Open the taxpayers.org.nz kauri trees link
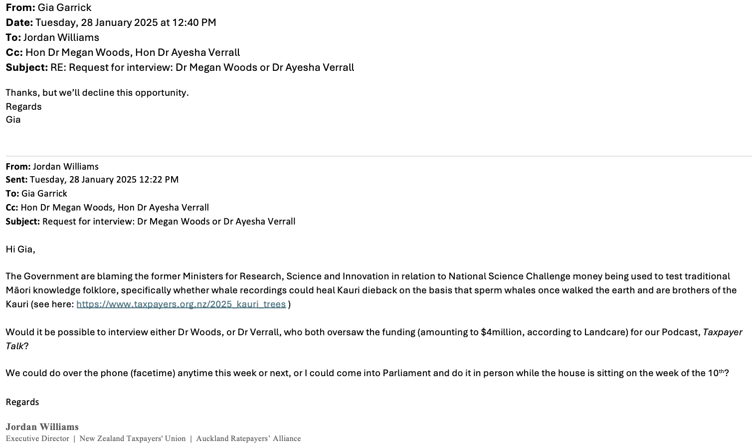752x448 pixels. pyautogui.click(x=181, y=304)
